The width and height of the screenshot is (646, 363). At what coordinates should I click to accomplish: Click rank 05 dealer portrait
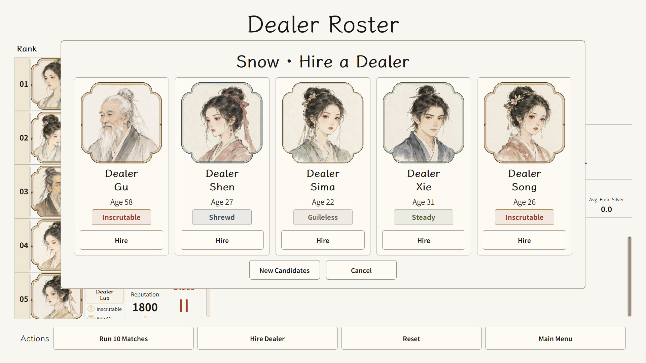tap(57, 296)
